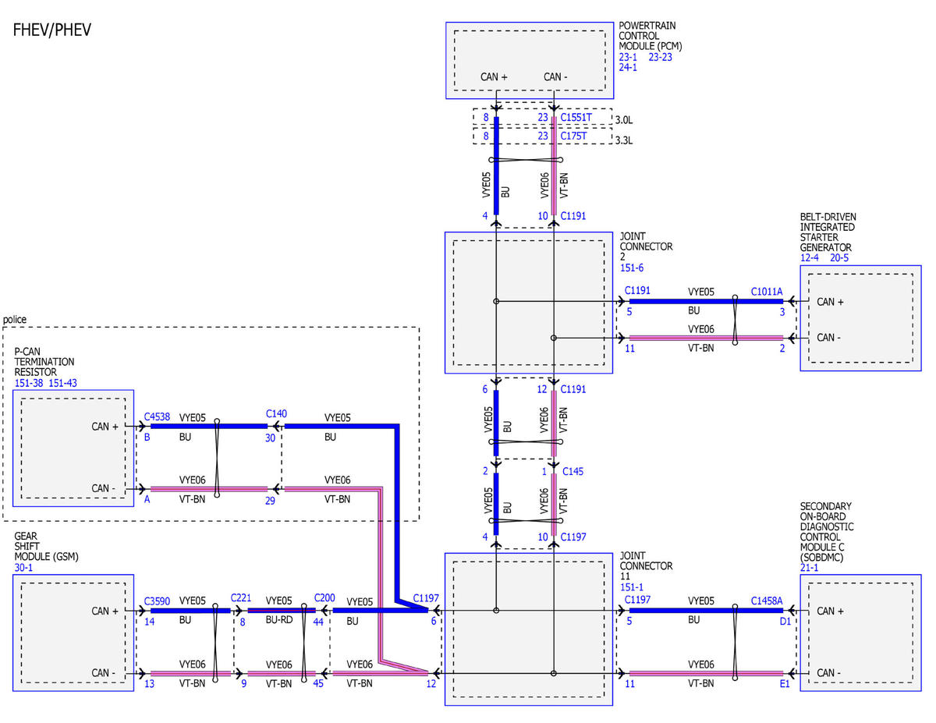Open page reference 23-23 under PCM

[661, 57]
